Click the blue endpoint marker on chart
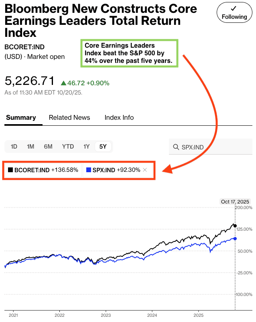The image size is (256, 322). pyautogui.click(x=235, y=239)
